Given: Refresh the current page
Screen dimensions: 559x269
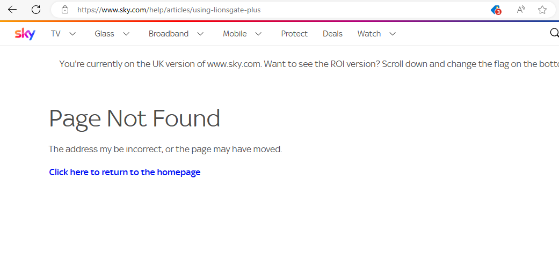Looking at the screenshot, I should tap(36, 10).
